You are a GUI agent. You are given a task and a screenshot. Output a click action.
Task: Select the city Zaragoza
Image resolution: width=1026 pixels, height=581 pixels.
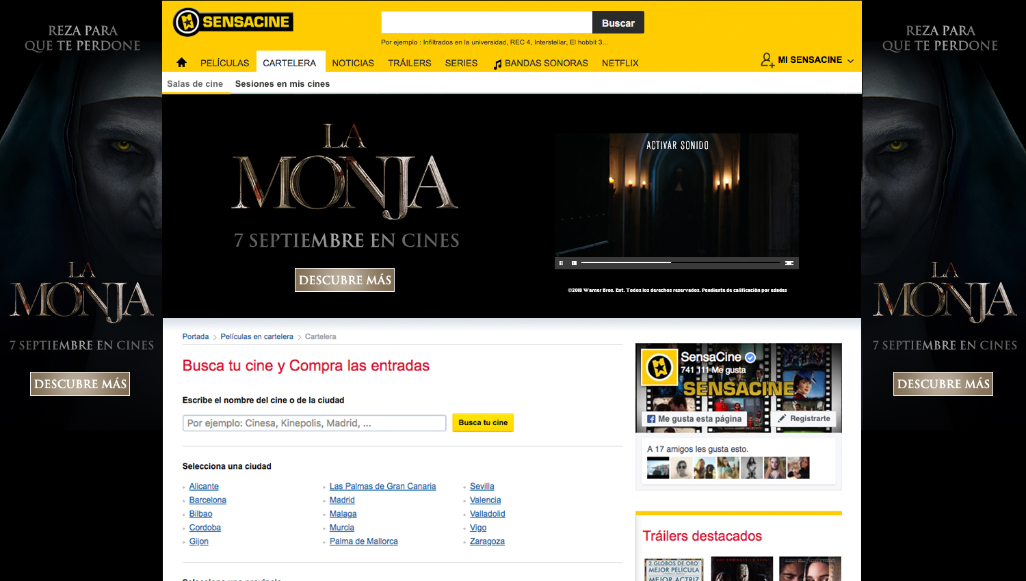coord(487,541)
